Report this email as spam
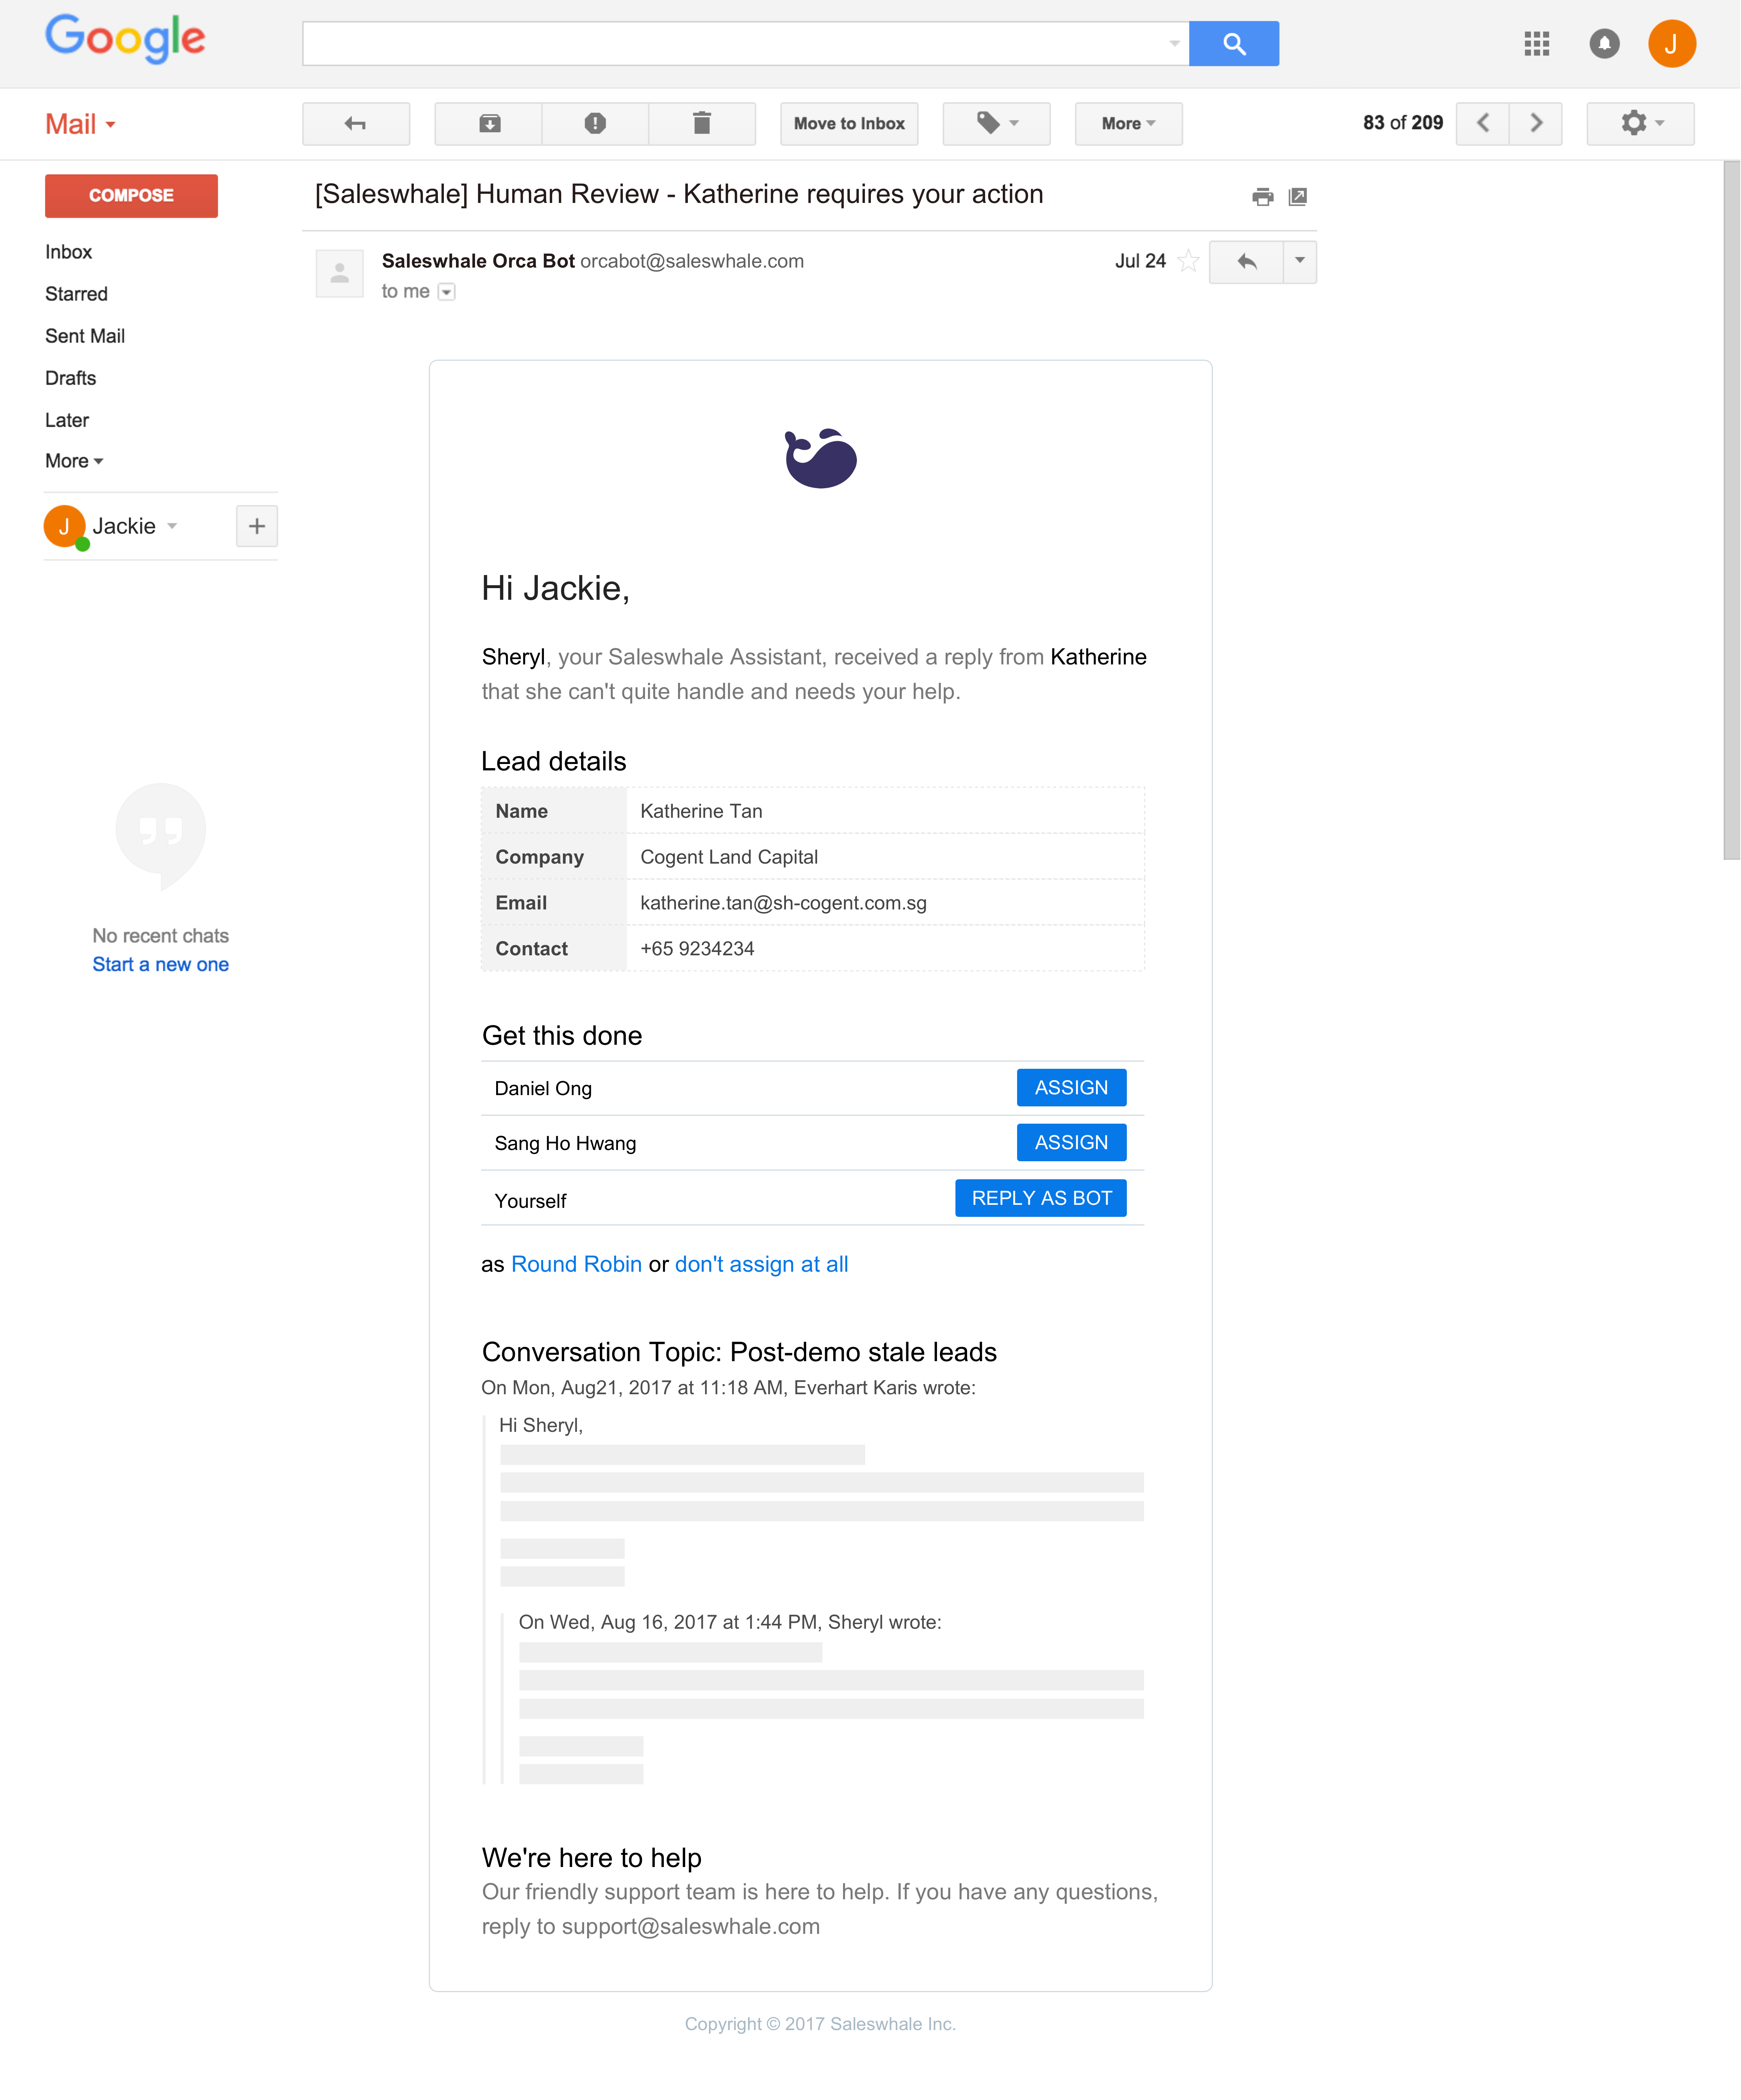Image resolution: width=1741 pixels, height=2100 pixels. coord(595,124)
